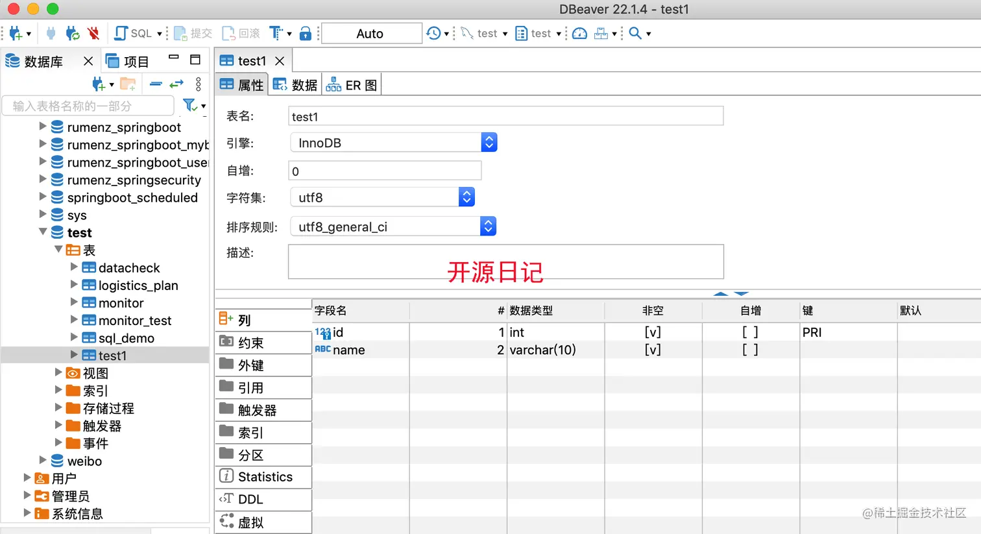The height and width of the screenshot is (534, 981).
Task: Click the 提交 commit button
Action: point(193,33)
